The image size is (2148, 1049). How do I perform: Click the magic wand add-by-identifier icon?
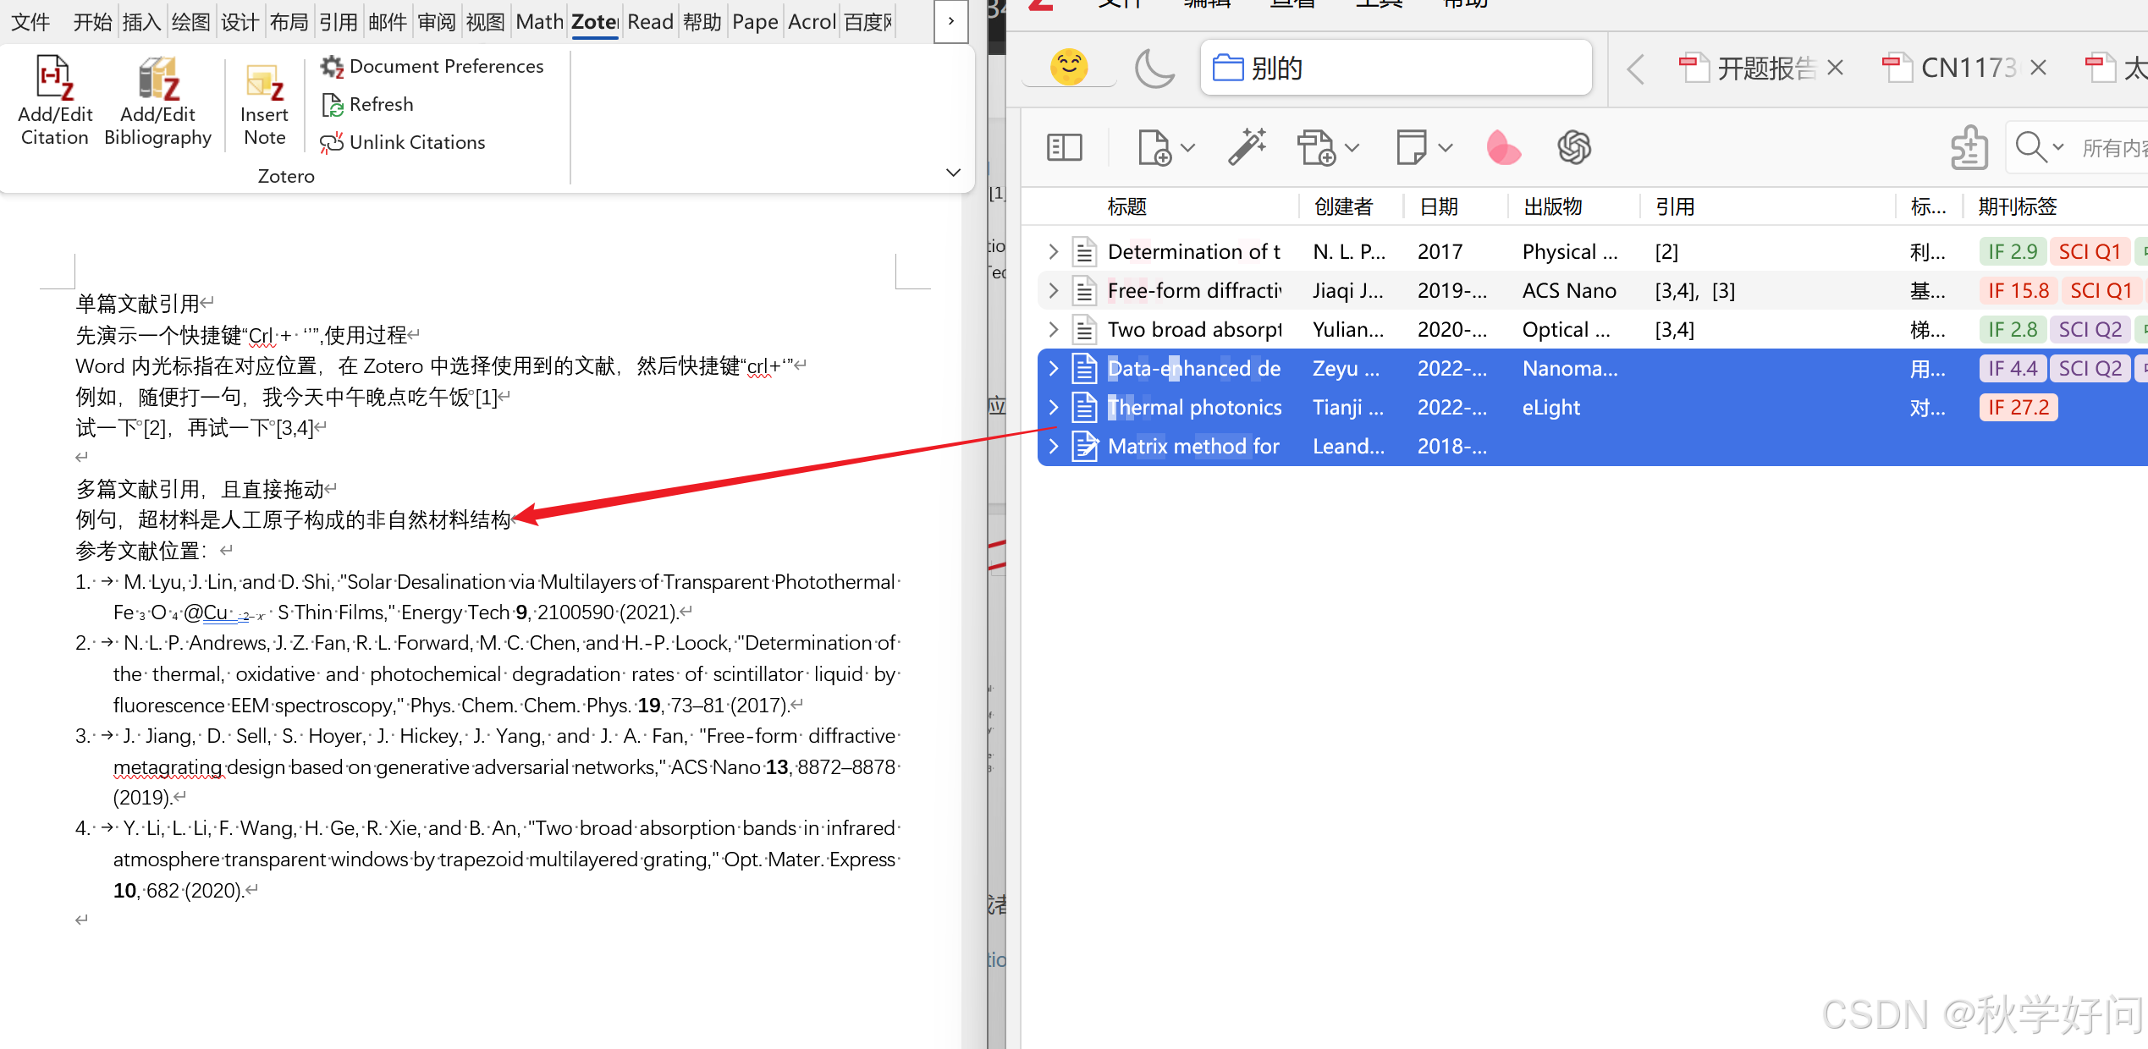1247,147
